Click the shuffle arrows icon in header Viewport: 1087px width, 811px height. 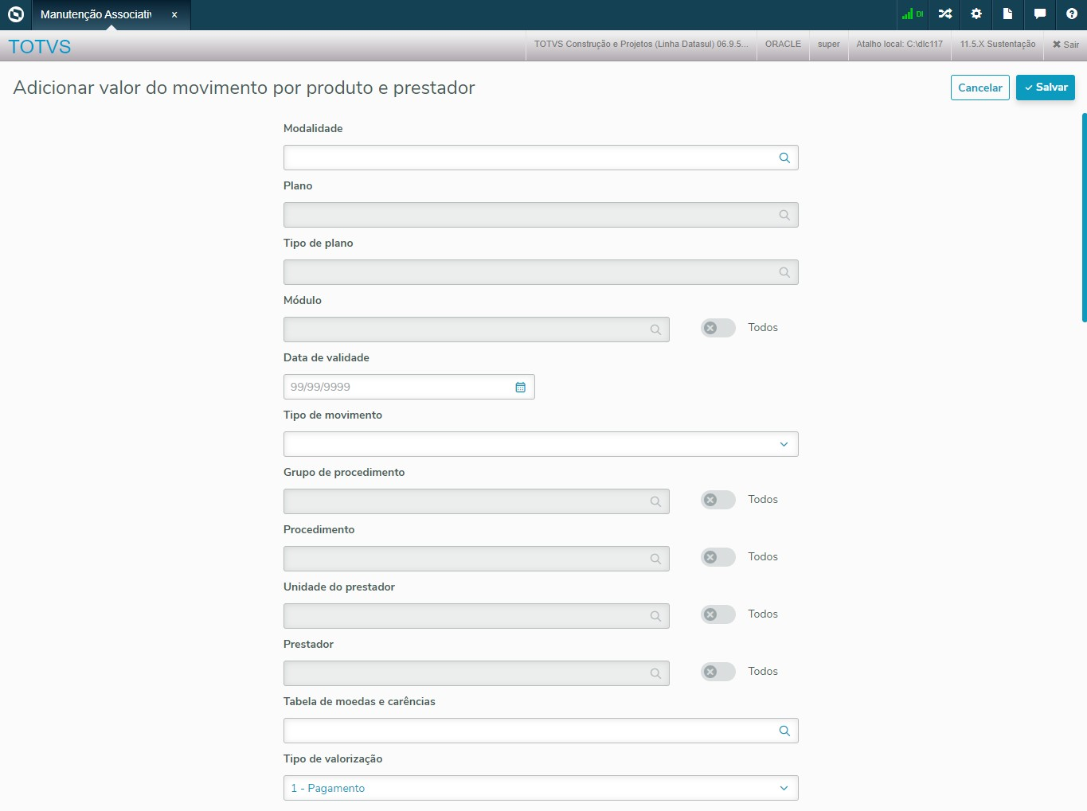tap(945, 14)
